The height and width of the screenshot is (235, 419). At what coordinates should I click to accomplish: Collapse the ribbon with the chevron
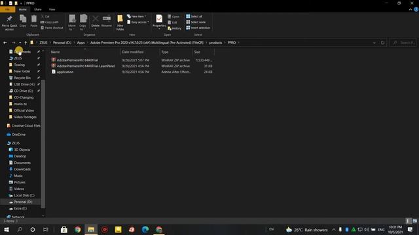click(x=410, y=9)
